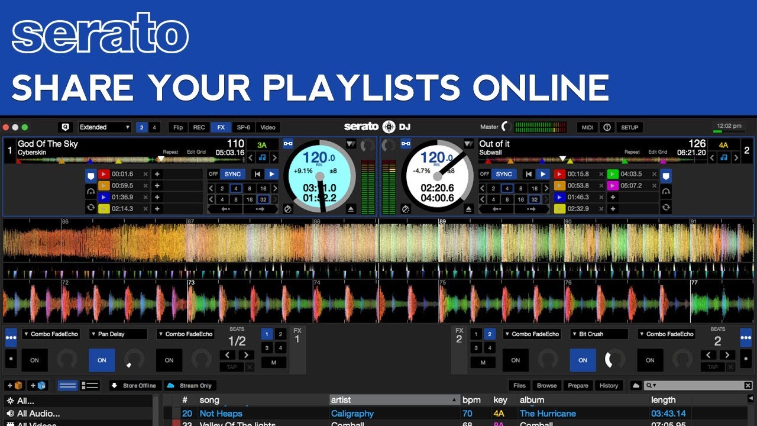Click the cloud icon beside search box
757x426 pixels.
pyautogui.click(x=636, y=386)
